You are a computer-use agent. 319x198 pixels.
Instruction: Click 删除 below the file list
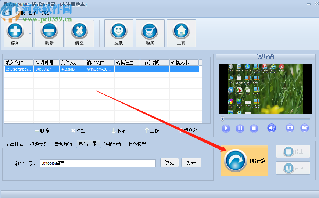(x=42, y=130)
